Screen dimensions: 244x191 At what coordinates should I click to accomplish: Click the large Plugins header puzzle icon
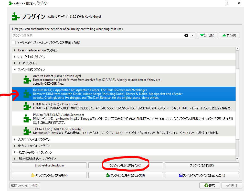[x=16, y=16]
